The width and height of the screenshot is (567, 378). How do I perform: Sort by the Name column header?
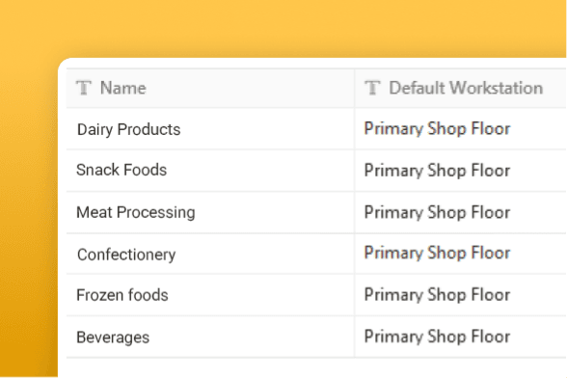(x=123, y=88)
